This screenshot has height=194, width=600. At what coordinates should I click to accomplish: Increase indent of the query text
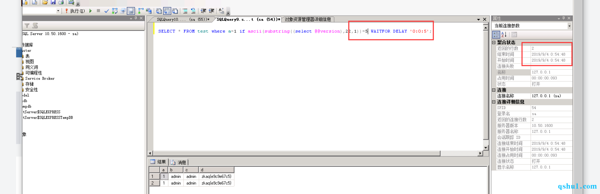(211, 11)
